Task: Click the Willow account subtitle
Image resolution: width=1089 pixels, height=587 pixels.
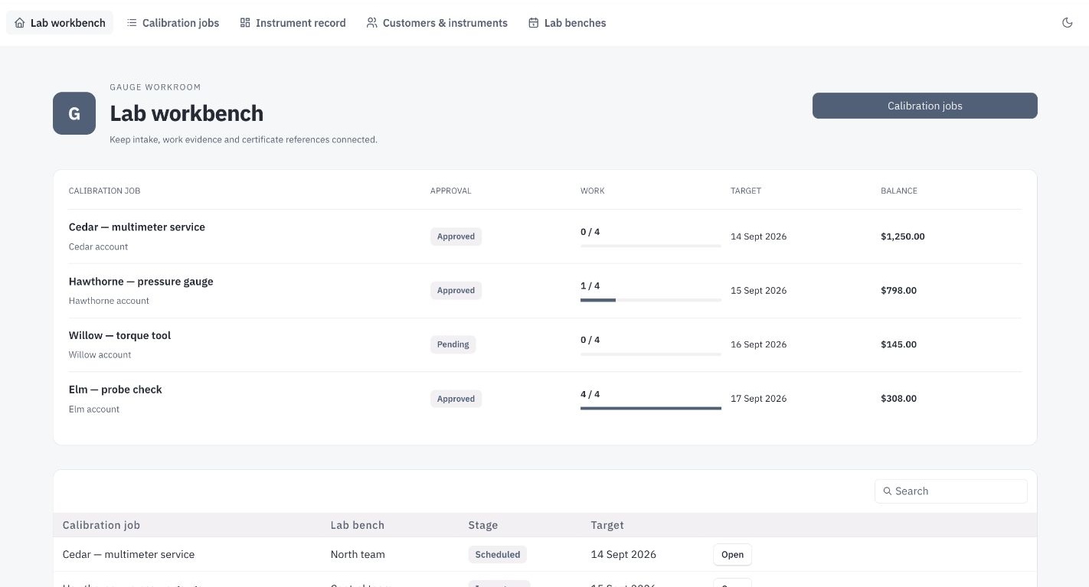Action: pyautogui.click(x=100, y=355)
